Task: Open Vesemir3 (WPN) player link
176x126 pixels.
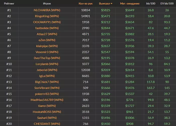Action: (x=47, y=52)
